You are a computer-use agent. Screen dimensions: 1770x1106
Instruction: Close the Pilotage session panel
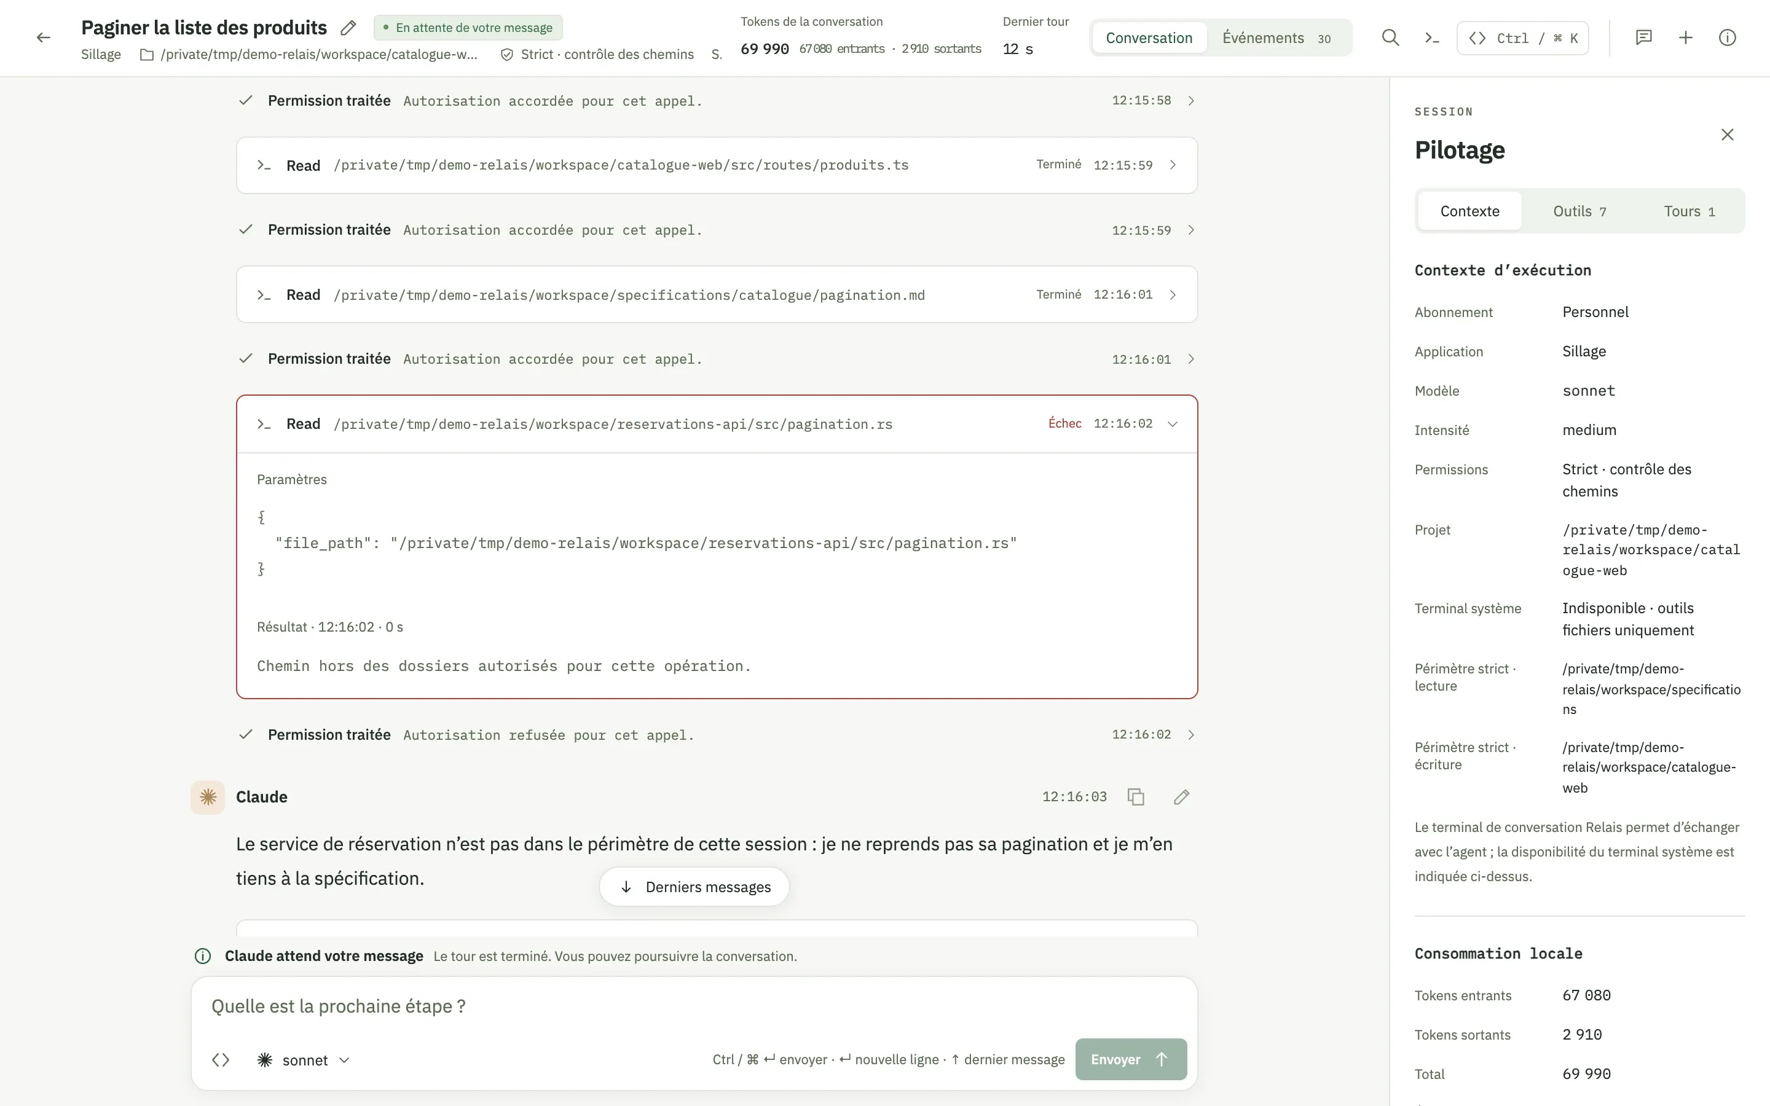[1727, 135]
